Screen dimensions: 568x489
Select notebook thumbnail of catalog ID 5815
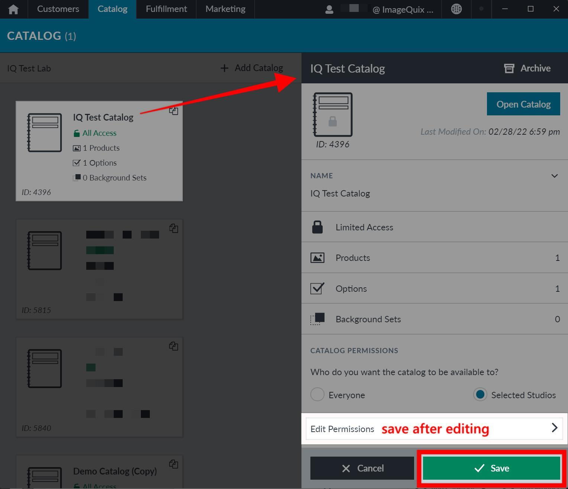[45, 250]
